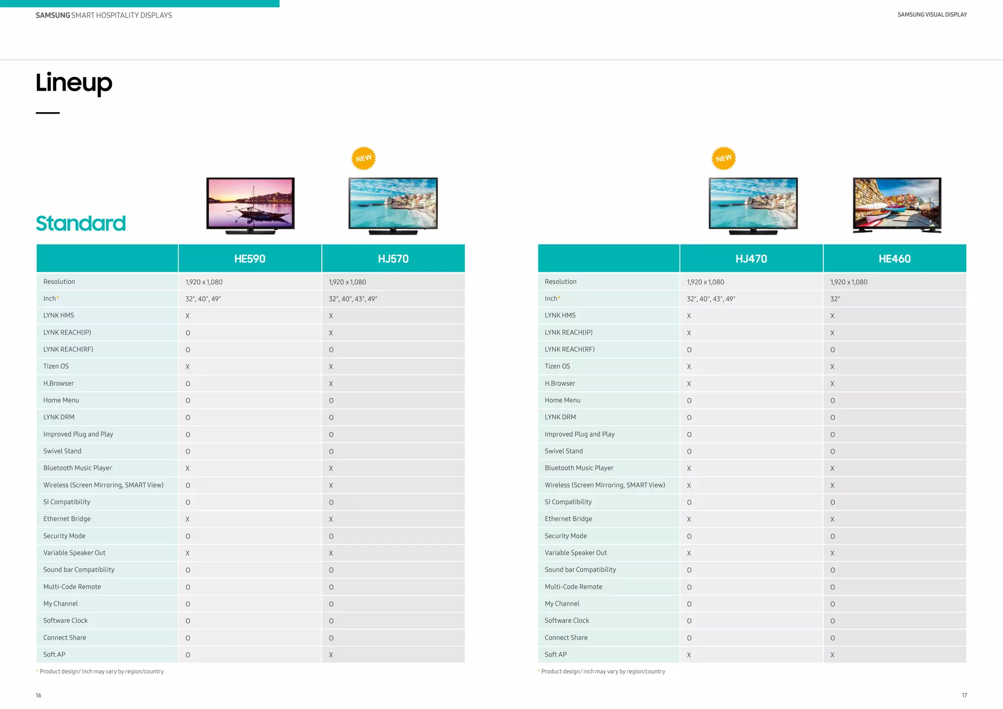
Task: Click Bluetooth Music Player label in right table
Action: point(578,468)
